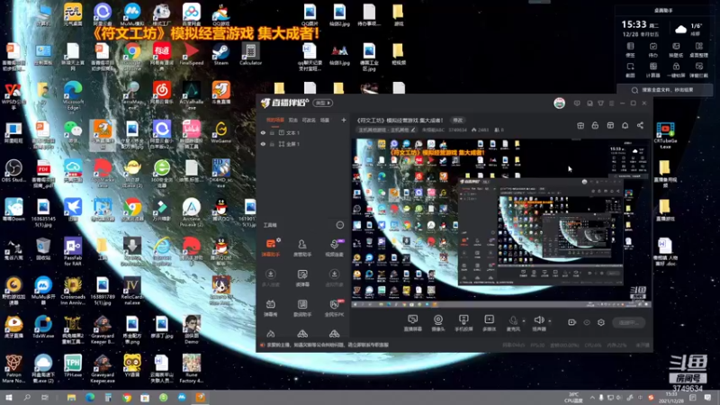The height and width of the screenshot is (405, 720).
Task: Switch to the 双击 scene tab
Action: 293,121
